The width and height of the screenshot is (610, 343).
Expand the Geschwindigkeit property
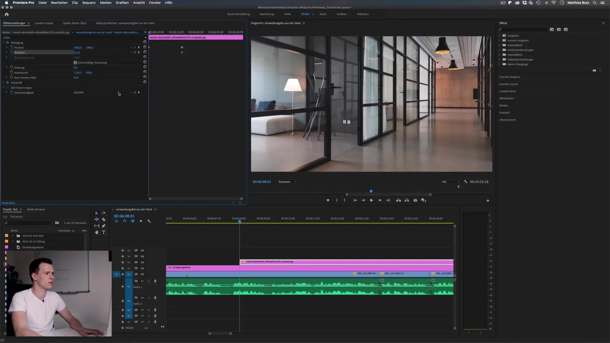tap(6, 92)
